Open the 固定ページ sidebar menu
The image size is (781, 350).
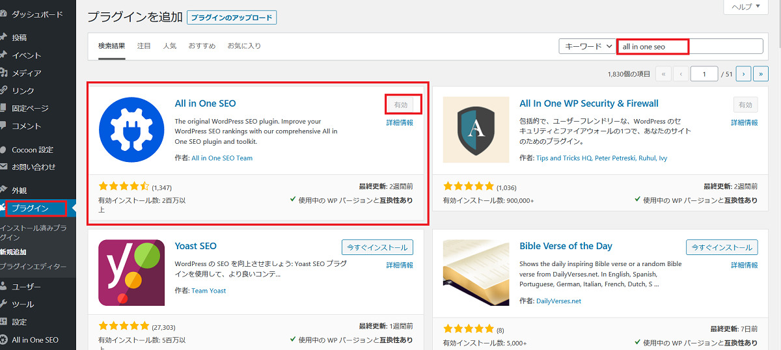point(30,108)
